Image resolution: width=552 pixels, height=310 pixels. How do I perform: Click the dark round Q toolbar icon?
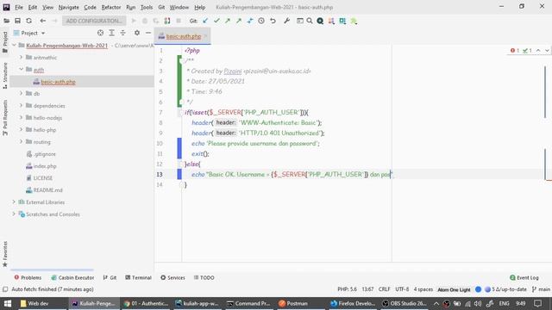tap(320, 21)
